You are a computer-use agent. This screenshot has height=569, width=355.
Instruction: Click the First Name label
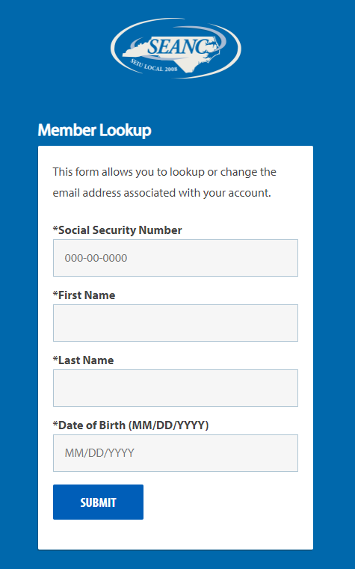click(84, 295)
